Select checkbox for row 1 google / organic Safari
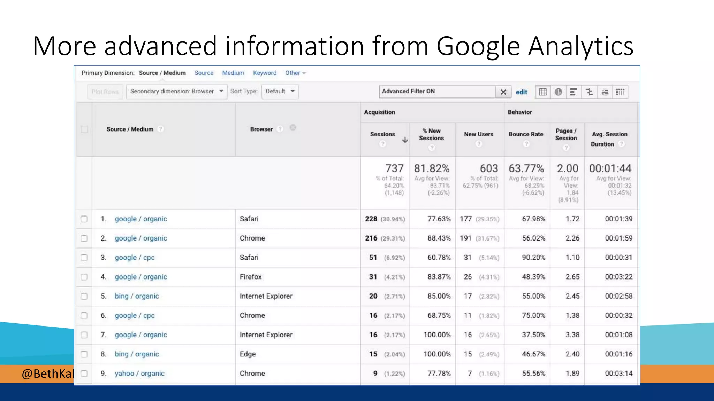The height and width of the screenshot is (401, 714). [x=84, y=219]
